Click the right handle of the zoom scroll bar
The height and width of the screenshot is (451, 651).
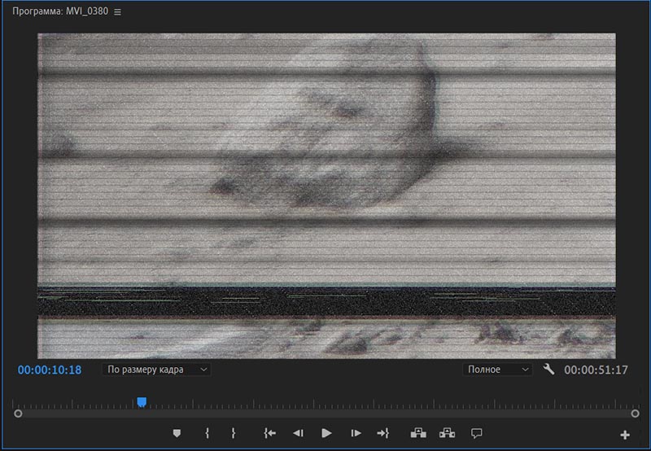point(635,414)
